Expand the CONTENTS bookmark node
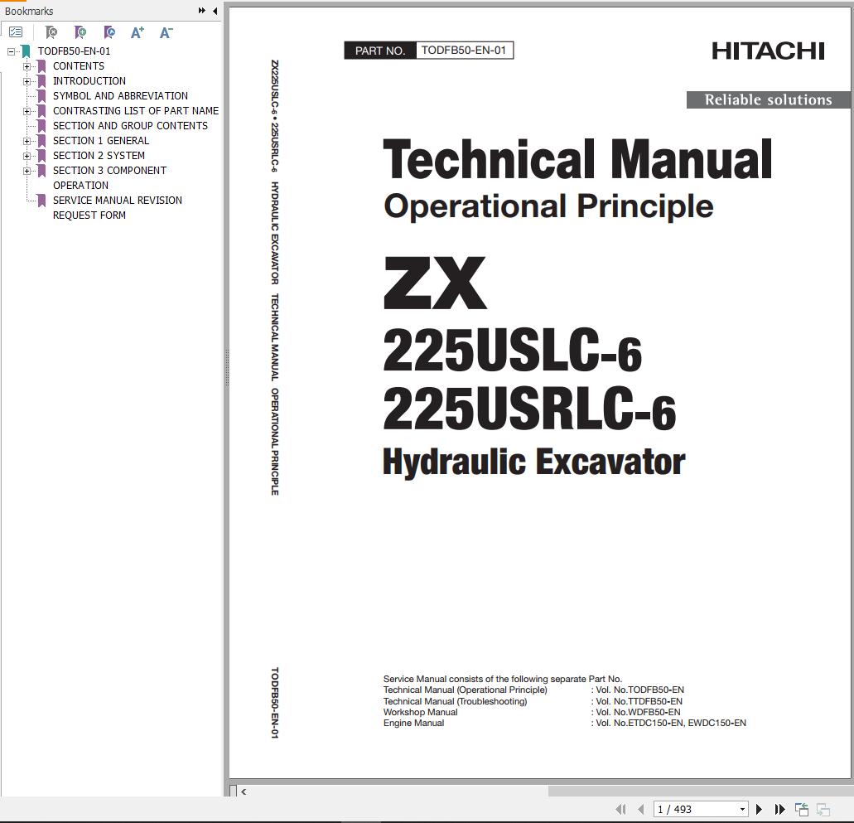 (x=27, y=66)
